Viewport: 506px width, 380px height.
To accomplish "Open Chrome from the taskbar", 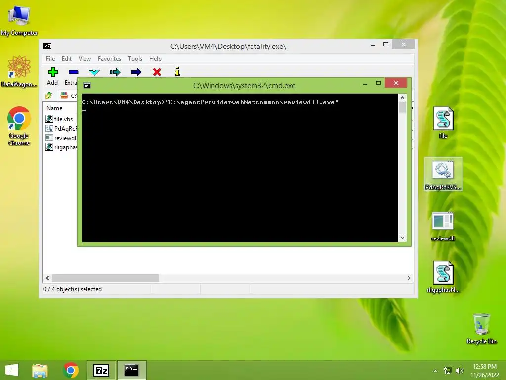I will (71, 370).
